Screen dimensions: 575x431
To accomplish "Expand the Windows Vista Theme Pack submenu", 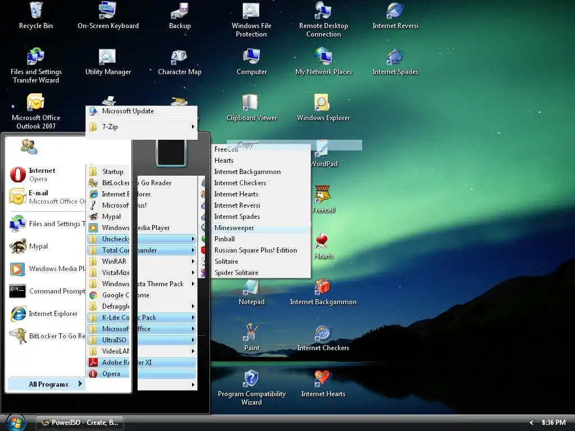I will [x=142, y=283].
